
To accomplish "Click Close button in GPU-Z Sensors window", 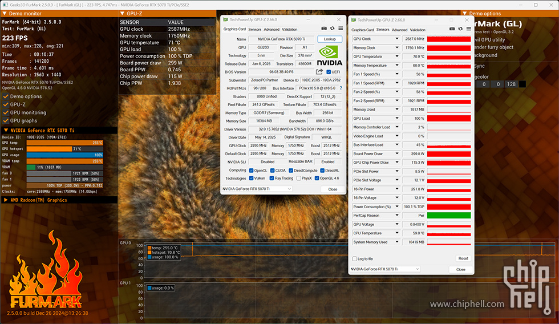I will pos(461,269).
